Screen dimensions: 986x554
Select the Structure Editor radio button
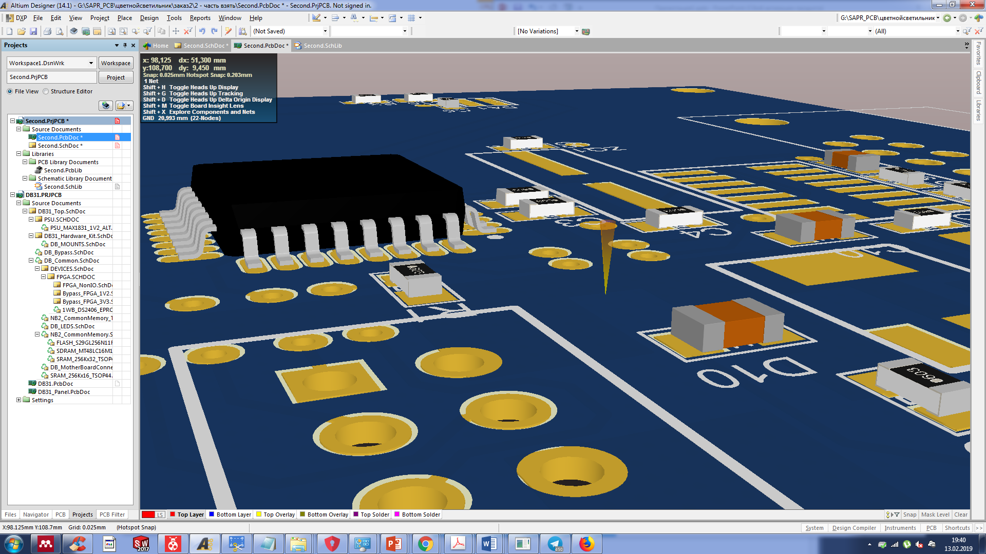[x=46, y=91]
